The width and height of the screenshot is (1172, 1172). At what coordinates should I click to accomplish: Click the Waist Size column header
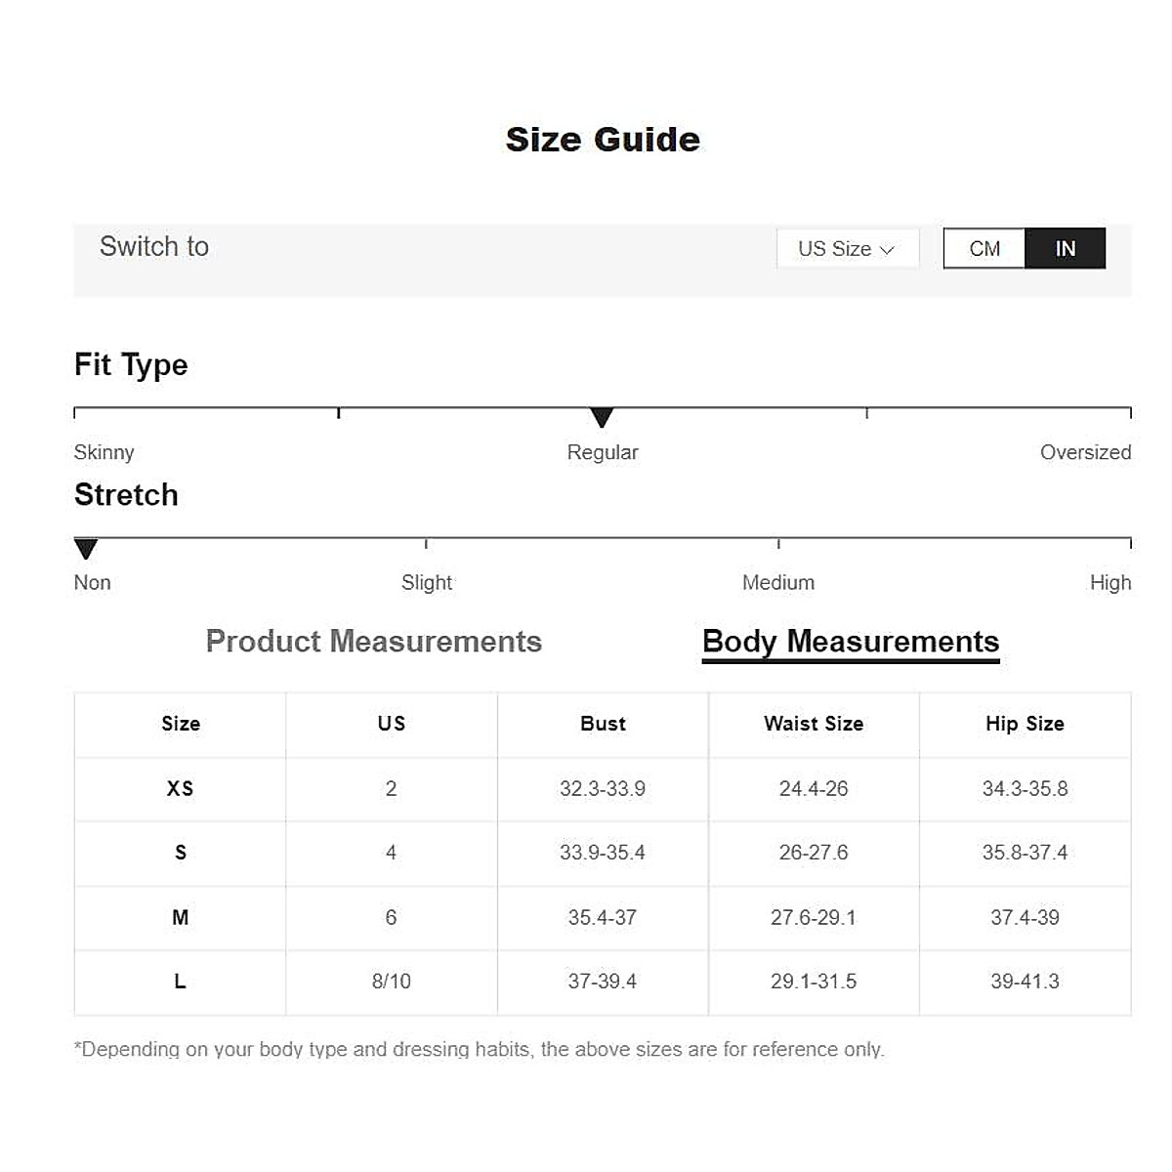pos(814,724)
